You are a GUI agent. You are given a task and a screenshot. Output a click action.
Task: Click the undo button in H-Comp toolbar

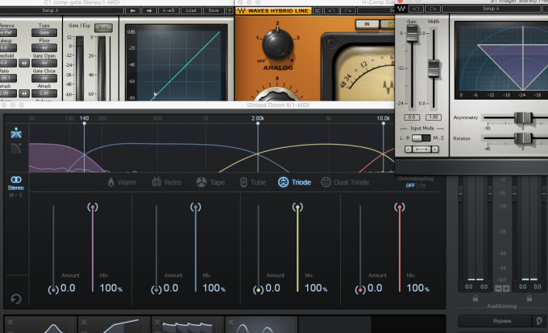pos(331,10)
